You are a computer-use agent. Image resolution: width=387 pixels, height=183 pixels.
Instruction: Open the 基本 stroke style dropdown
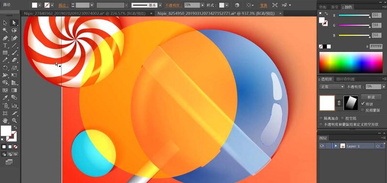[147, 5]
